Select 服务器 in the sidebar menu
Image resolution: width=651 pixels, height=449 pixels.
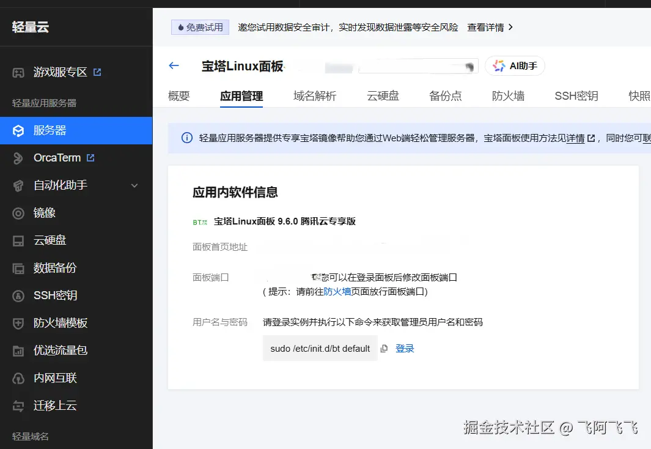pyautogui.click(x=76, y=130)
